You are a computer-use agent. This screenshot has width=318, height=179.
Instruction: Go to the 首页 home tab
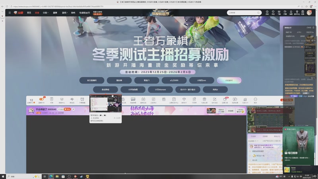(29, 13)
